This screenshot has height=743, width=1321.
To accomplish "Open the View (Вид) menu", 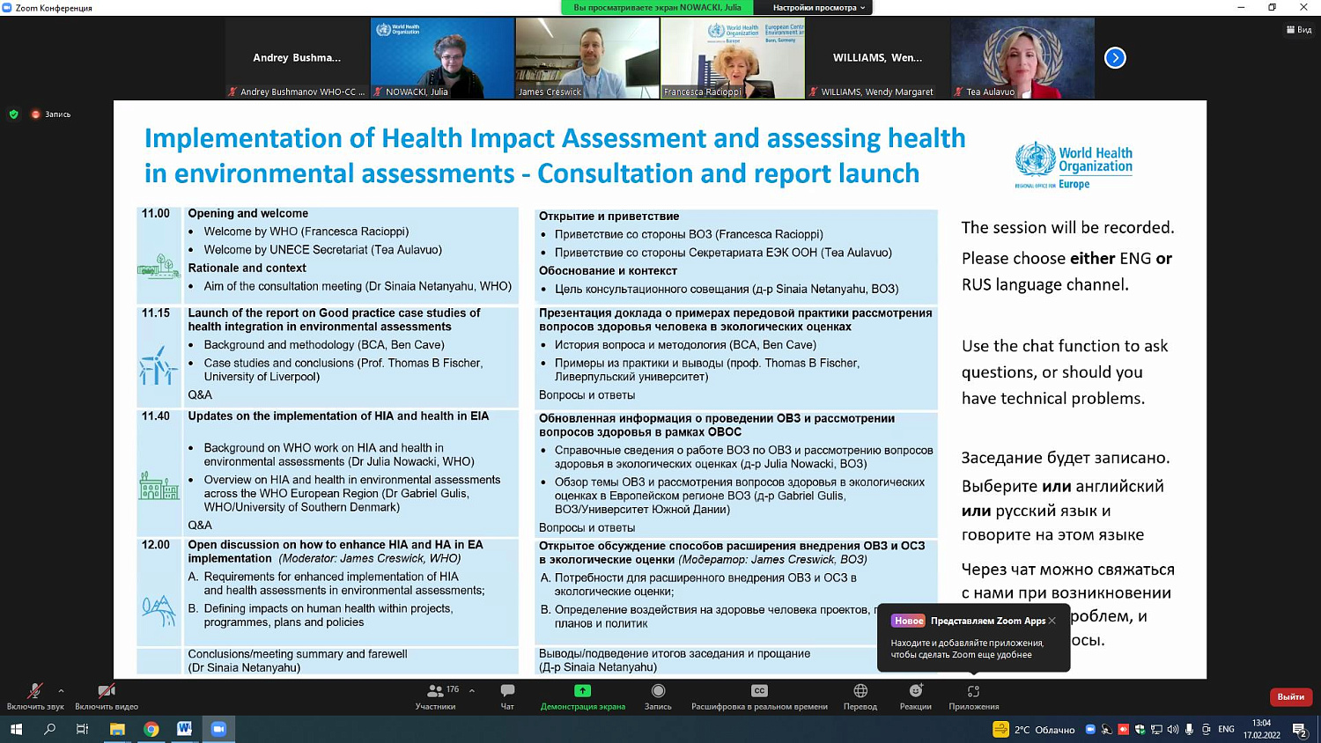I will tap(1299, 30).
